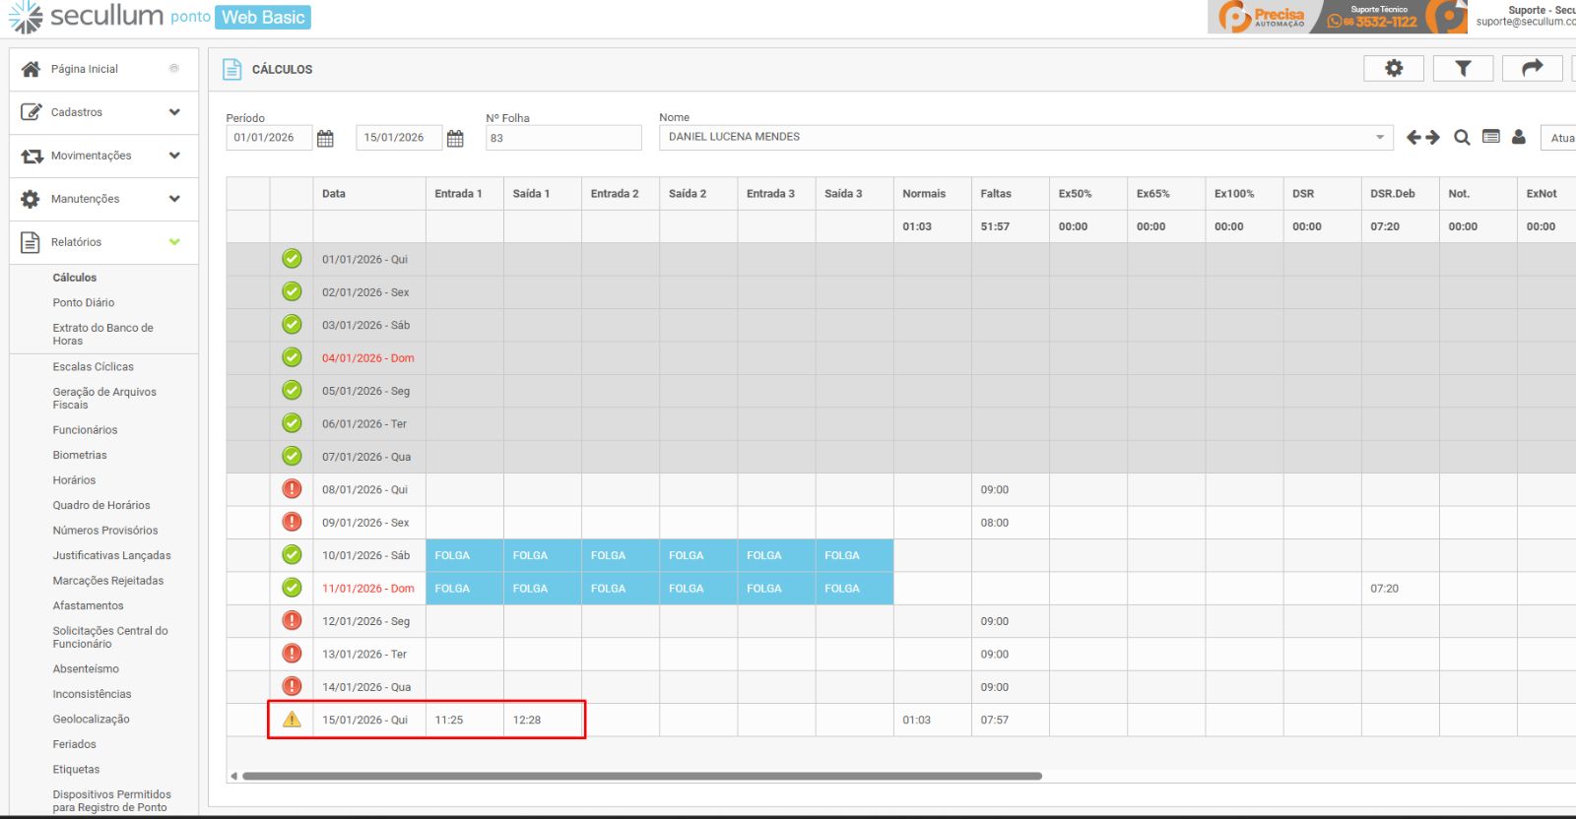Click the warning status icon for 15/01/2026
Screen dimensions: 1576x819
point(292,720)
